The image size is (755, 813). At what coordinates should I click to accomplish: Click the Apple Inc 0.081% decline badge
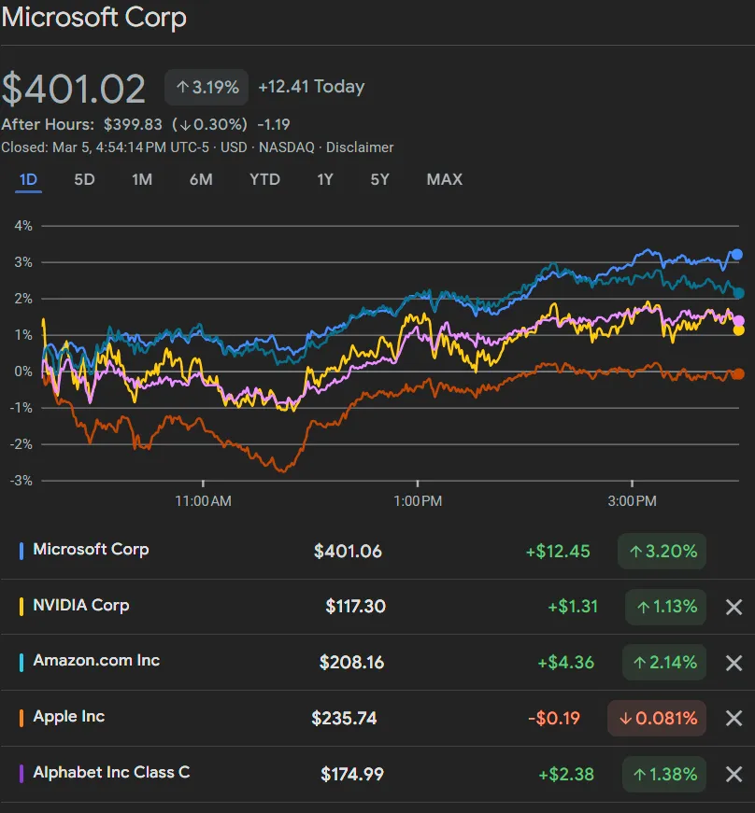(657, 718)
